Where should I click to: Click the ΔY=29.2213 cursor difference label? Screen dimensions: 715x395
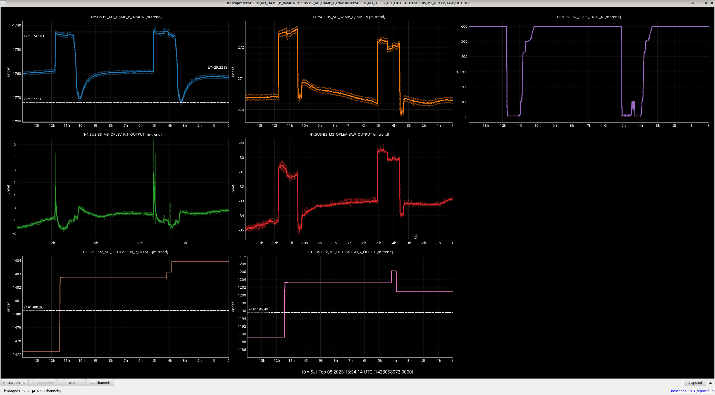tap(217, 67)
